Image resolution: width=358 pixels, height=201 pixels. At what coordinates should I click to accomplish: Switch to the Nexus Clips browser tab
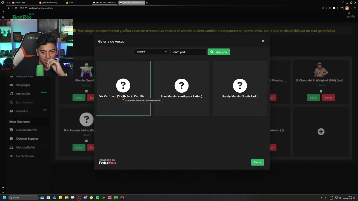click(20, 3)
